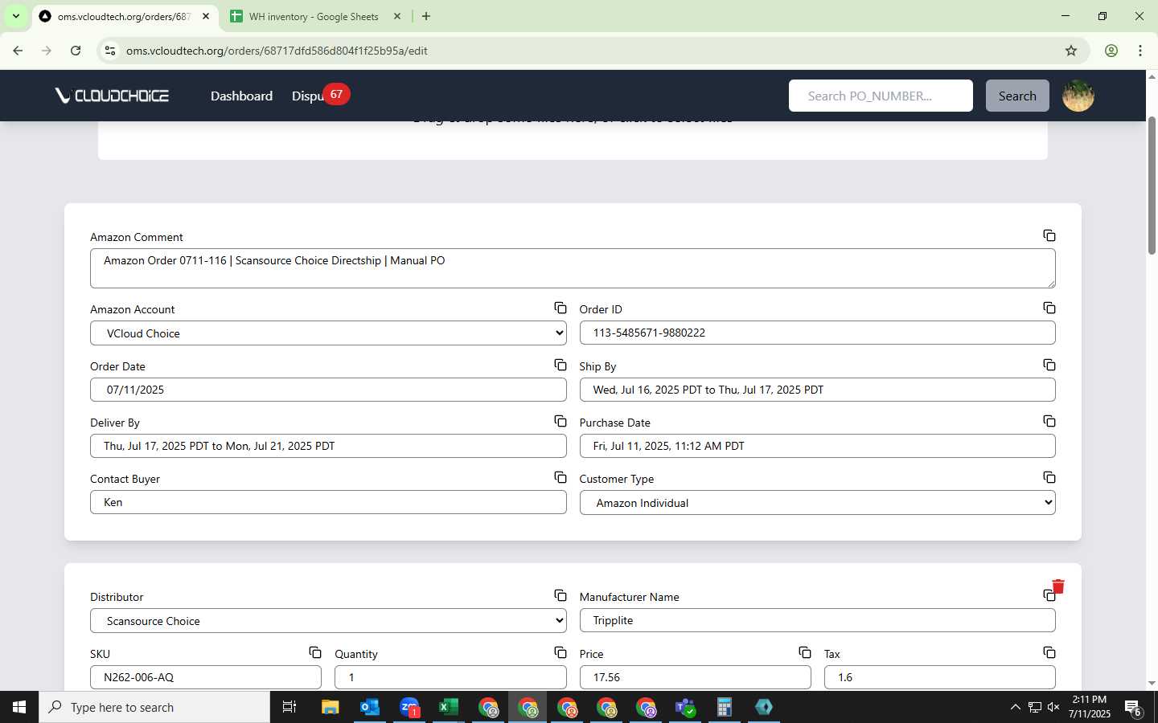Screen dimensions: 1158x723
Task: Reload the page
Action: [x=76, y=51]
